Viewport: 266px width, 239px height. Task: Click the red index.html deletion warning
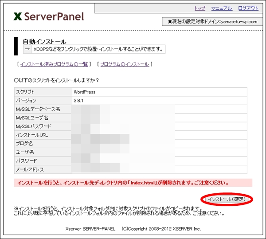click(x=133, y=183)
